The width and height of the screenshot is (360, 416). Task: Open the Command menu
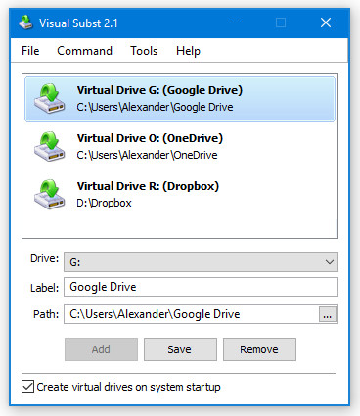pyautogui.click(x=84, y=51)
